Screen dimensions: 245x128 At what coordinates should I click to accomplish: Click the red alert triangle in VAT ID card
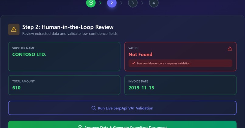(x=230, y=49)
